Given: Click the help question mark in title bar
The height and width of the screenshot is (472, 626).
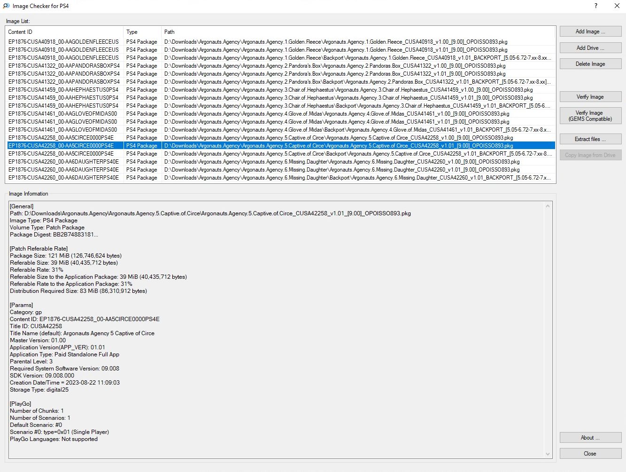Looking at the screenshot, I should [x=596, y=6].
